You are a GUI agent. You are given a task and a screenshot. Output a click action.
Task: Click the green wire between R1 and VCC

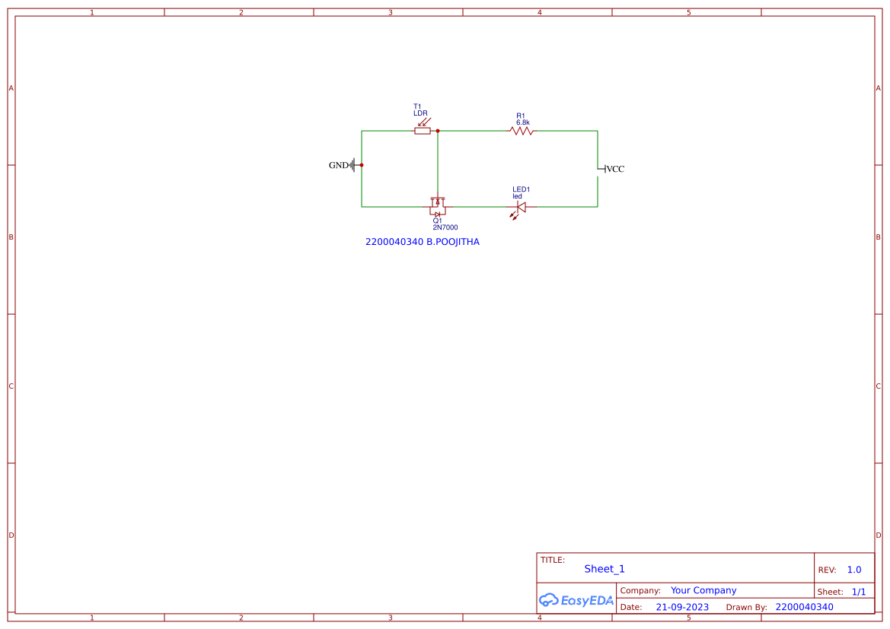coord(563,131)
